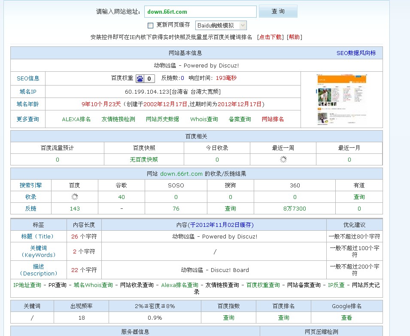Open the SEO信息 link
Screen dimensions: 410x336
(x=28, y=79)
